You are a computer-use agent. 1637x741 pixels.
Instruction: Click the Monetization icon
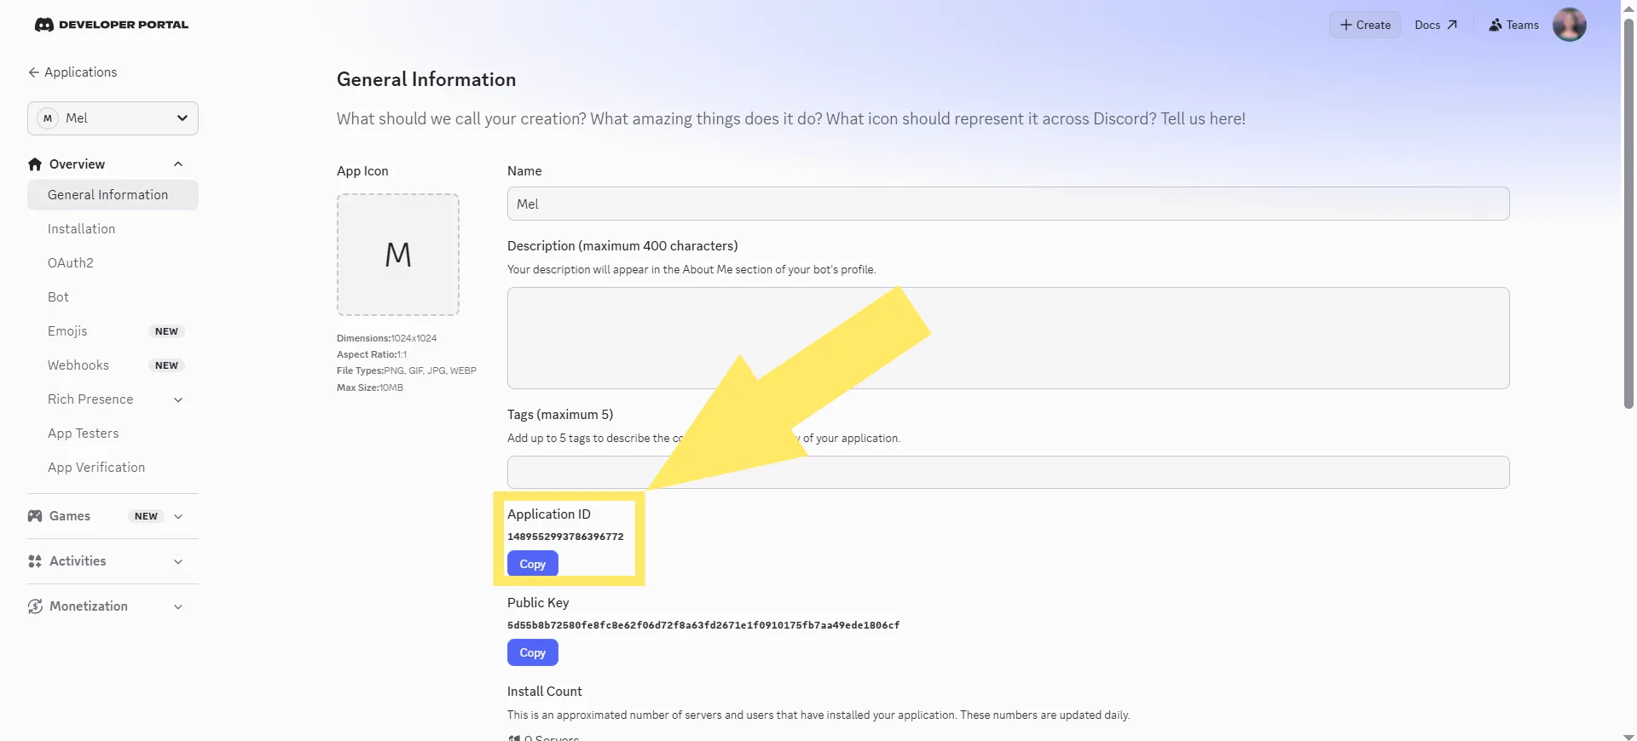(35, 606)
